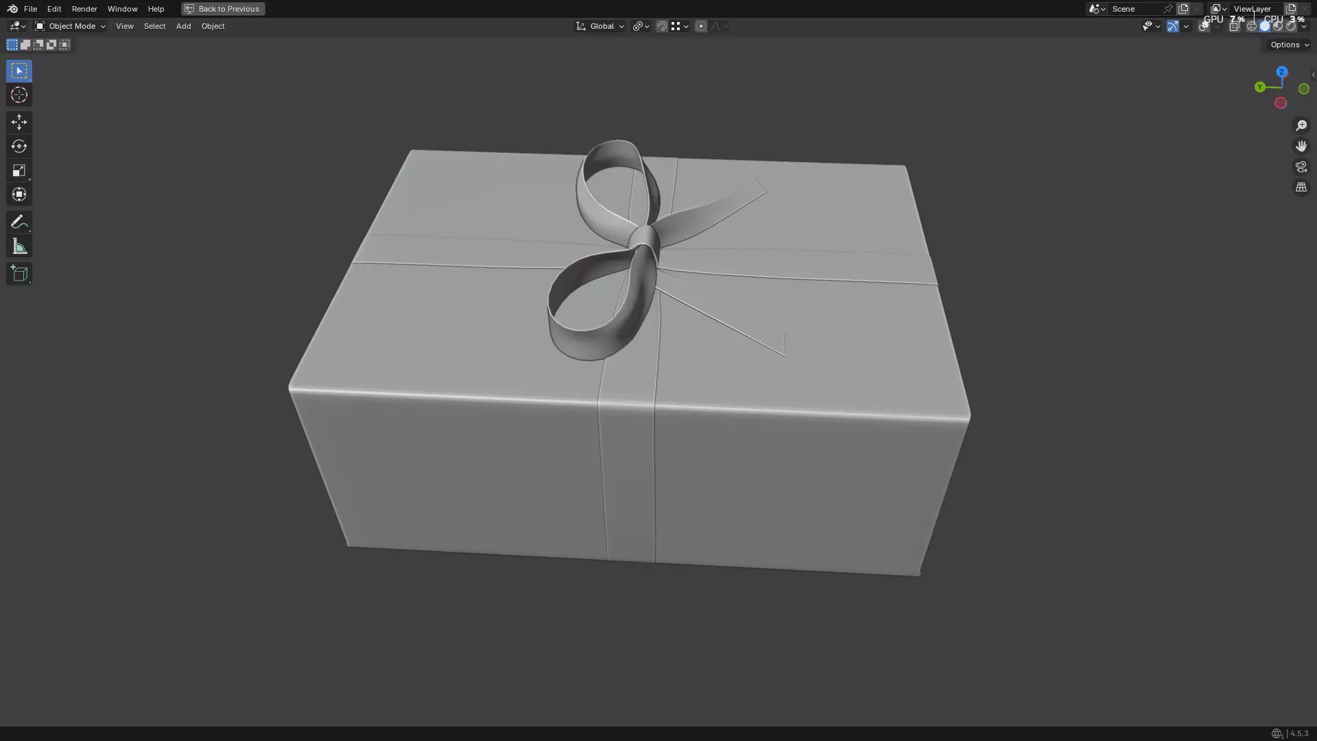
Task: Switch to Rendered shading
Action: 1291,26
